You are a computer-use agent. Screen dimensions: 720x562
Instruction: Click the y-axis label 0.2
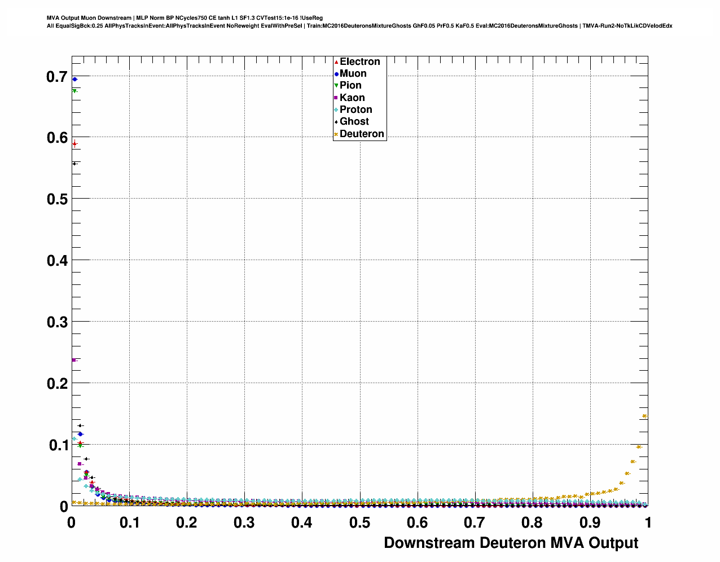[57, 384]
